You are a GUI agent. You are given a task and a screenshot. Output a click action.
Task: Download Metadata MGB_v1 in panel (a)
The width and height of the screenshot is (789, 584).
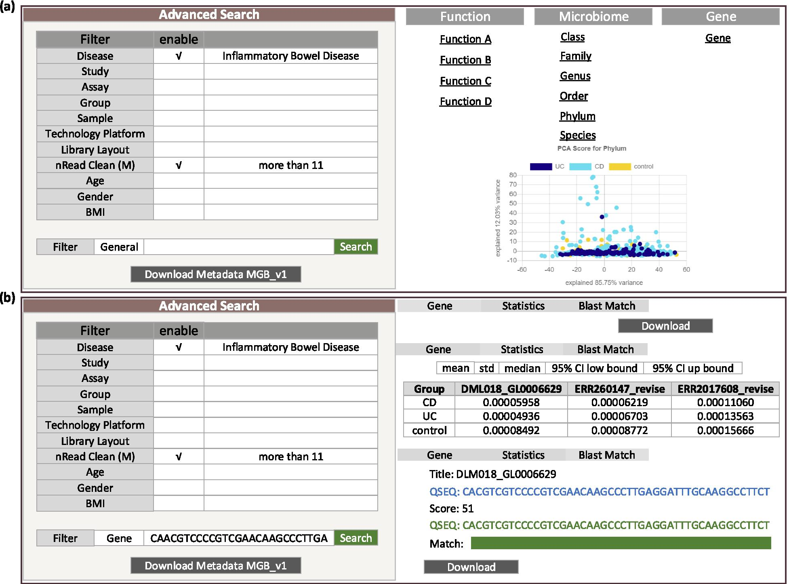point(216,274)
